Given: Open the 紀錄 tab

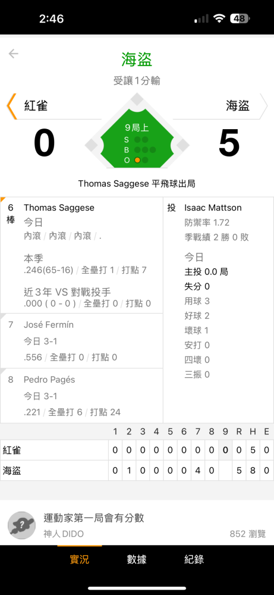Looking at the screenshot, I should 194,559.
